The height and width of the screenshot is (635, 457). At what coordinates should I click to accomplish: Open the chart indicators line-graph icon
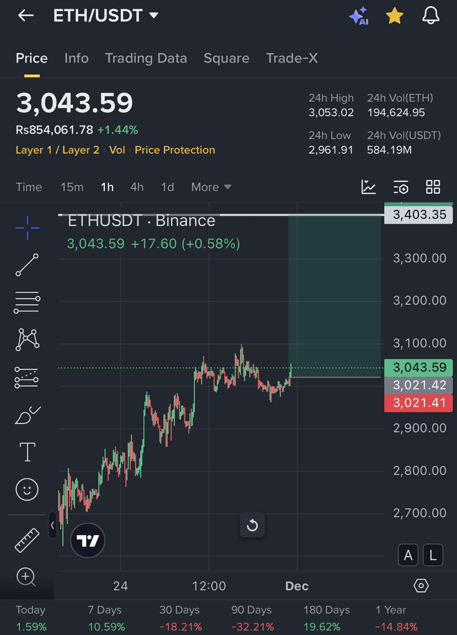[x=368, y=187]
